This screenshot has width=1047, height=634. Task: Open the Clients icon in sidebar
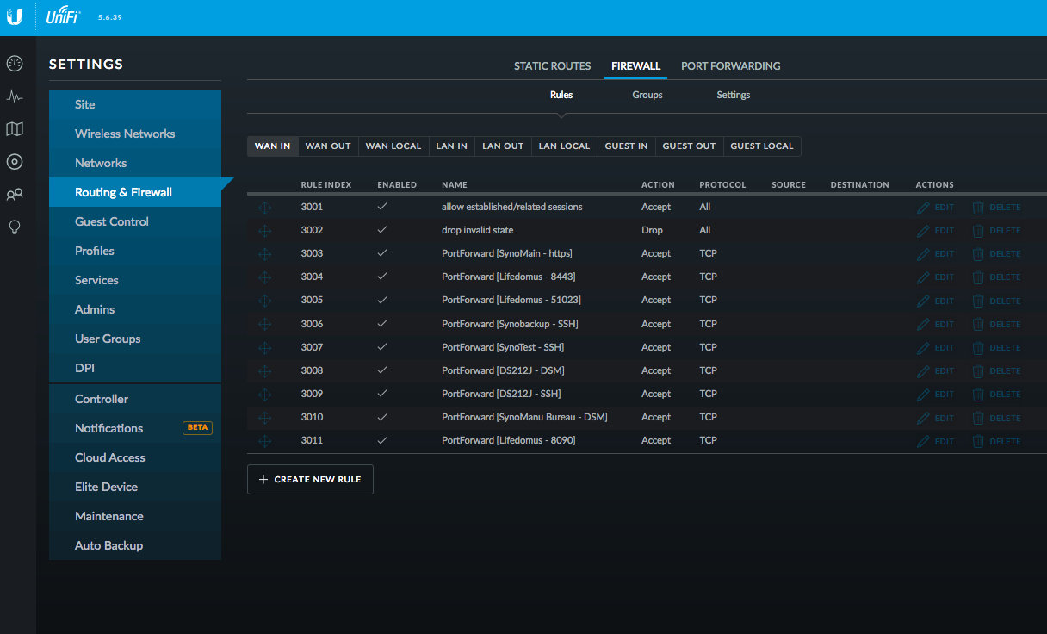[x=14, y=195]
